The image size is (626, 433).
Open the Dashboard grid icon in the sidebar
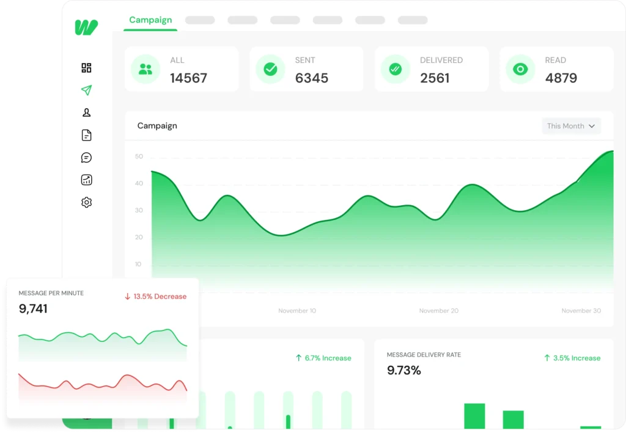coord(86,67)
